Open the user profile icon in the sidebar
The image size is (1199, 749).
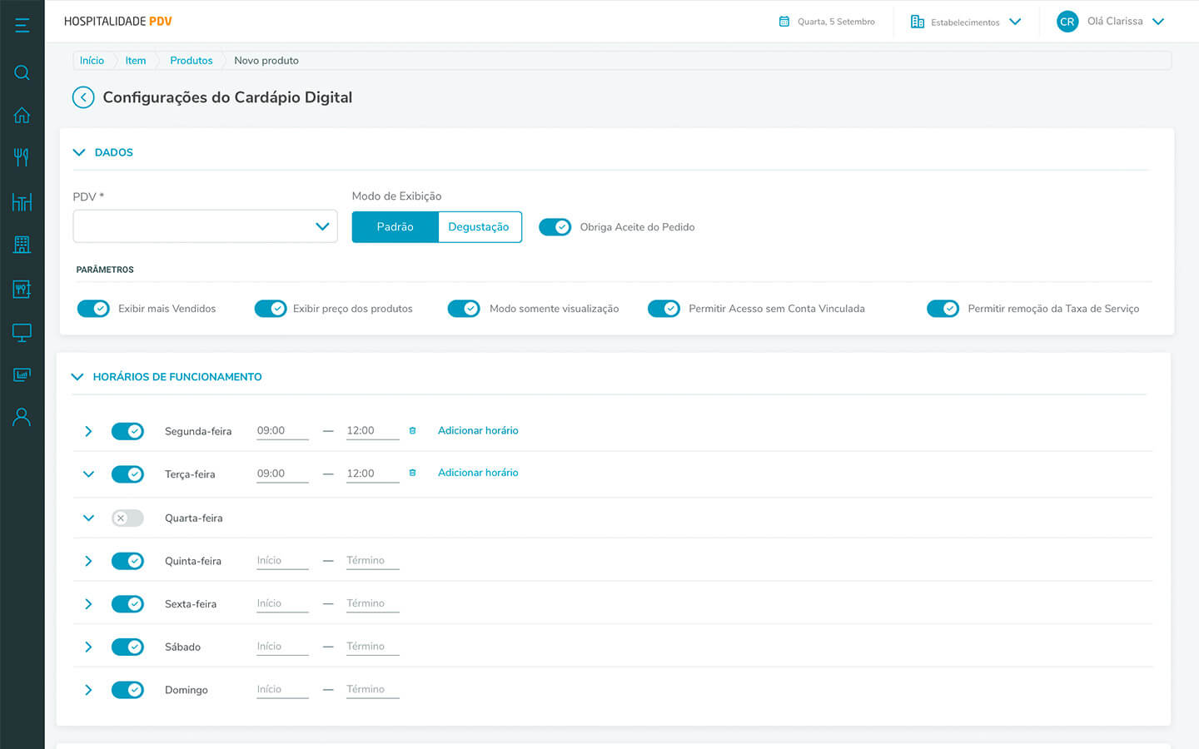(x=22, y=417)
